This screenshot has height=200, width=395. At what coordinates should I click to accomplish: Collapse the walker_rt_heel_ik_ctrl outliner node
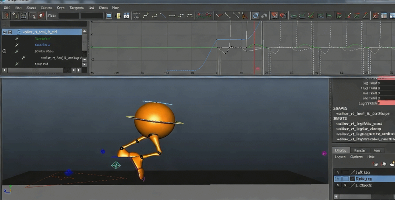click(x=4, y=32)
